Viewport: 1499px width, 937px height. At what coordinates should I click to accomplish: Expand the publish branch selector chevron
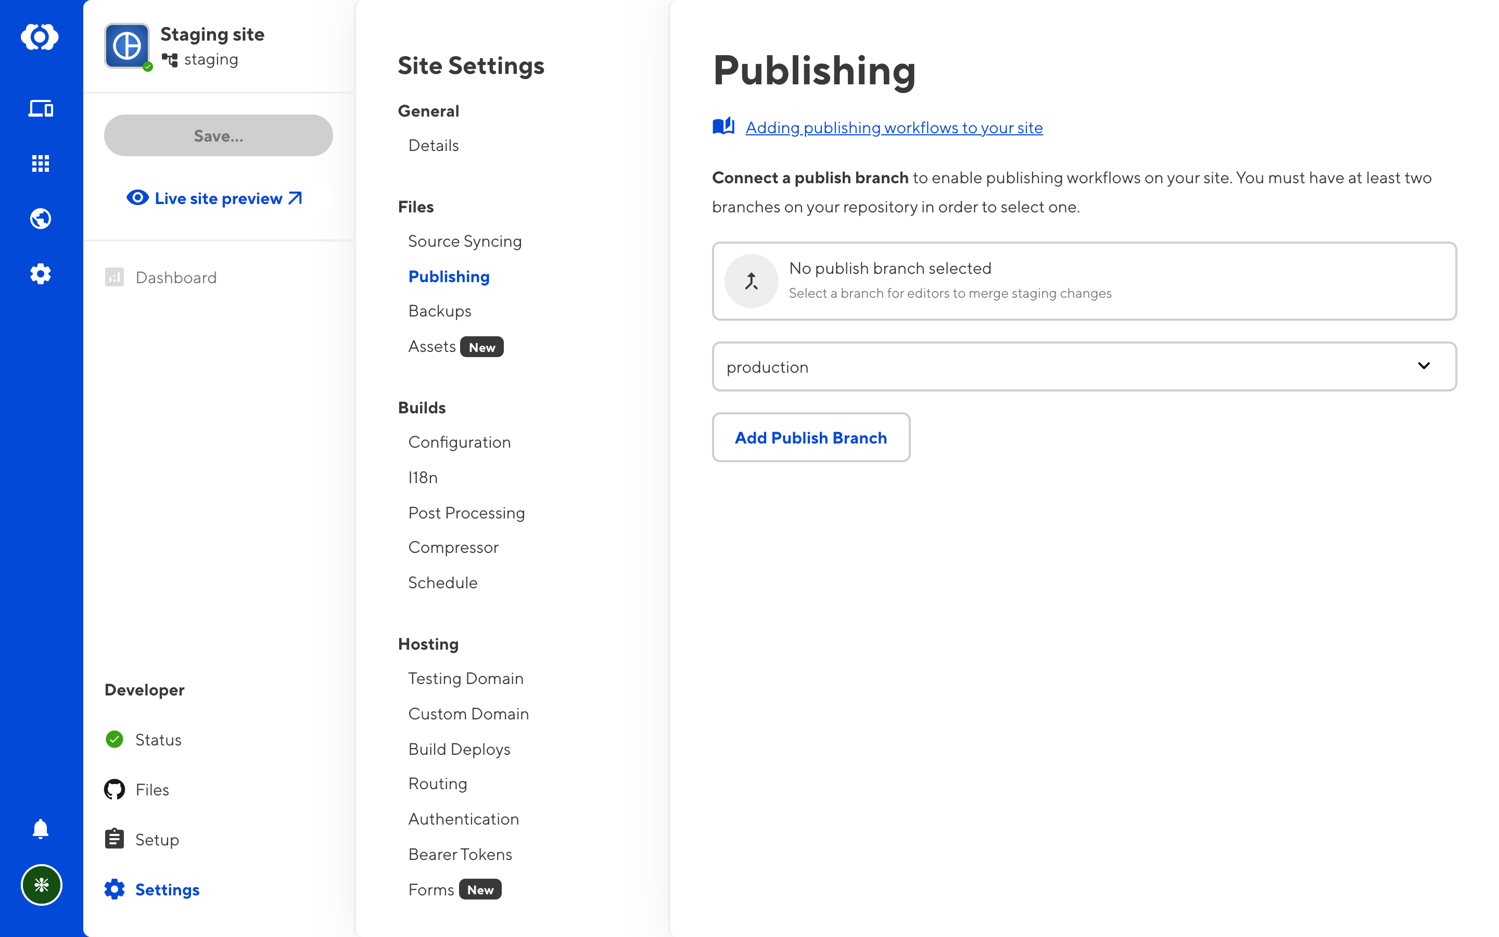pyautogui.click(x=1424, y=365)
